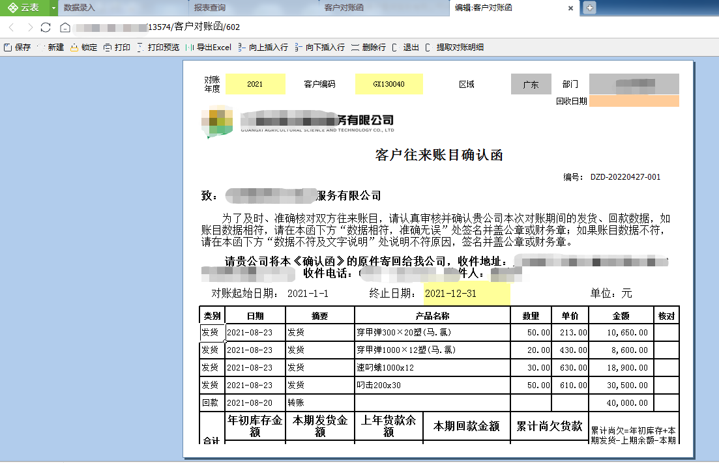Select product cell 叼击200x30

coord(432,385)
